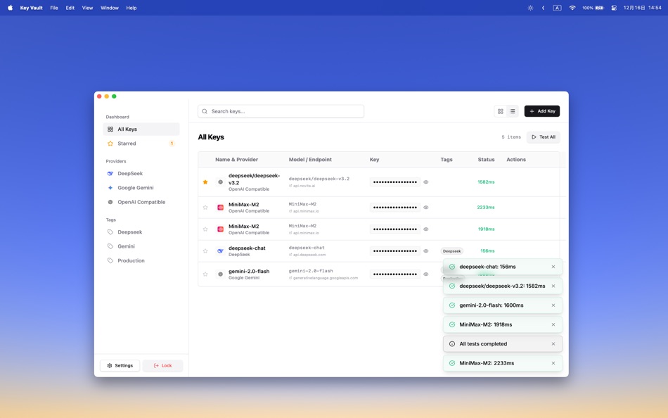This screenshot has width=668, height=418.
Task: Star the MiniMax-M2 key with 1918ms
Action: [205, 229]
